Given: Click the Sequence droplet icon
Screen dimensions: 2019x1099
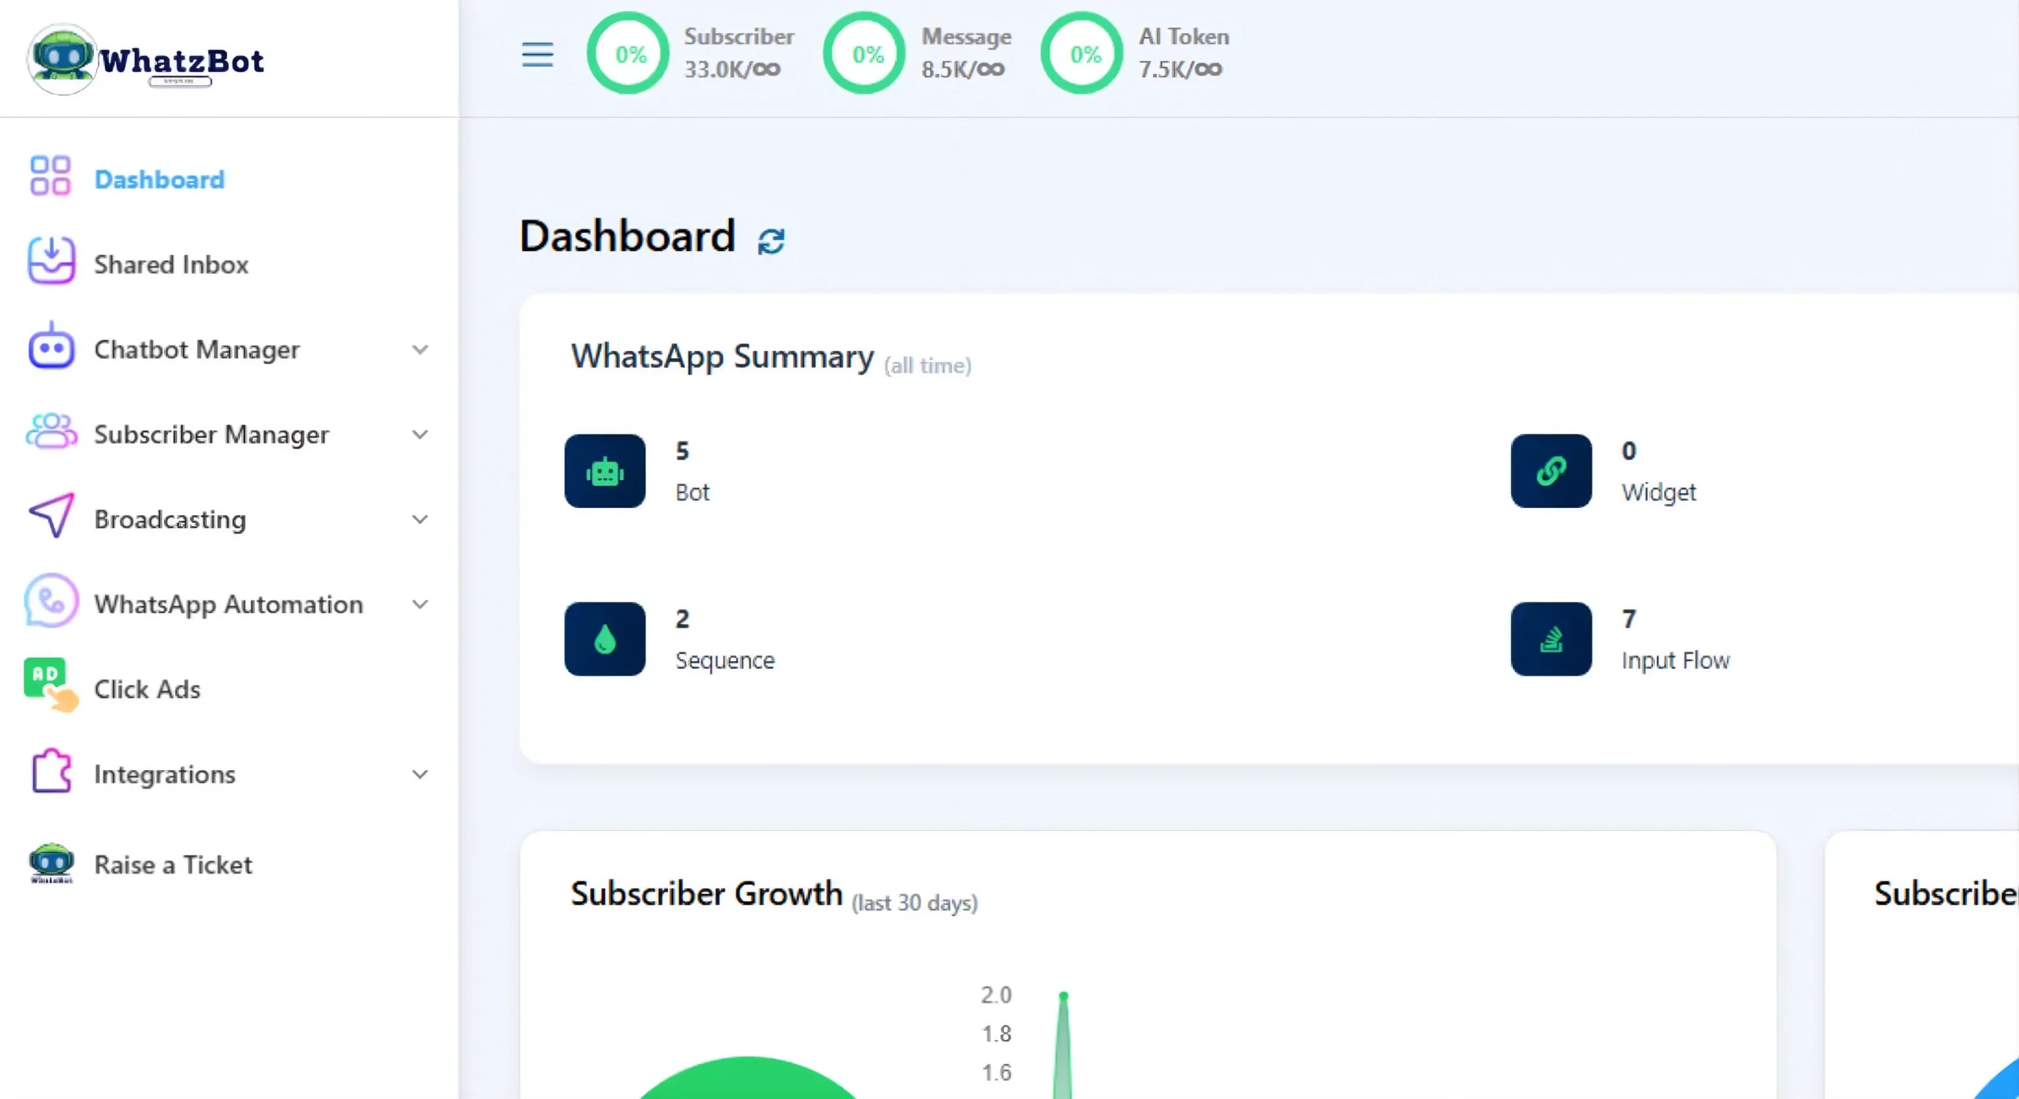Looking at the screenshot, I should click(605, 639).
